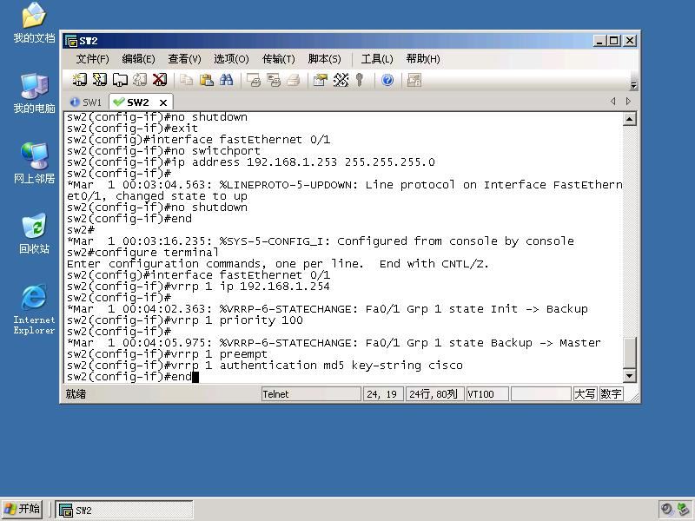Click the %SYS-5-CONFIG_I log line
The image size is (695, 521).
coord(321,241)
